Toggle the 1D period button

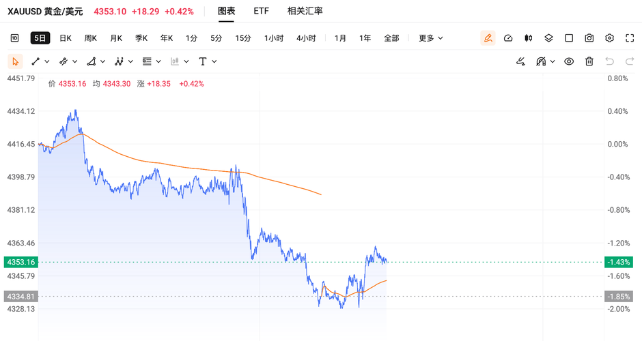[15, 38]
